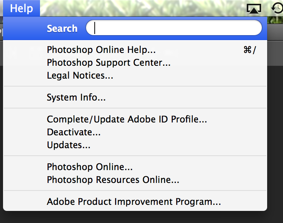This screenshot has height=223, width=283.
Task: Open Photoshop Online menu item
Action: [90, 167]
